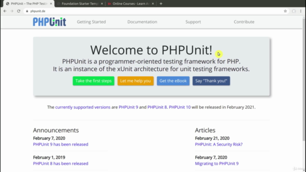Follow the PHPUnit 8 version link

pos(157,107)
